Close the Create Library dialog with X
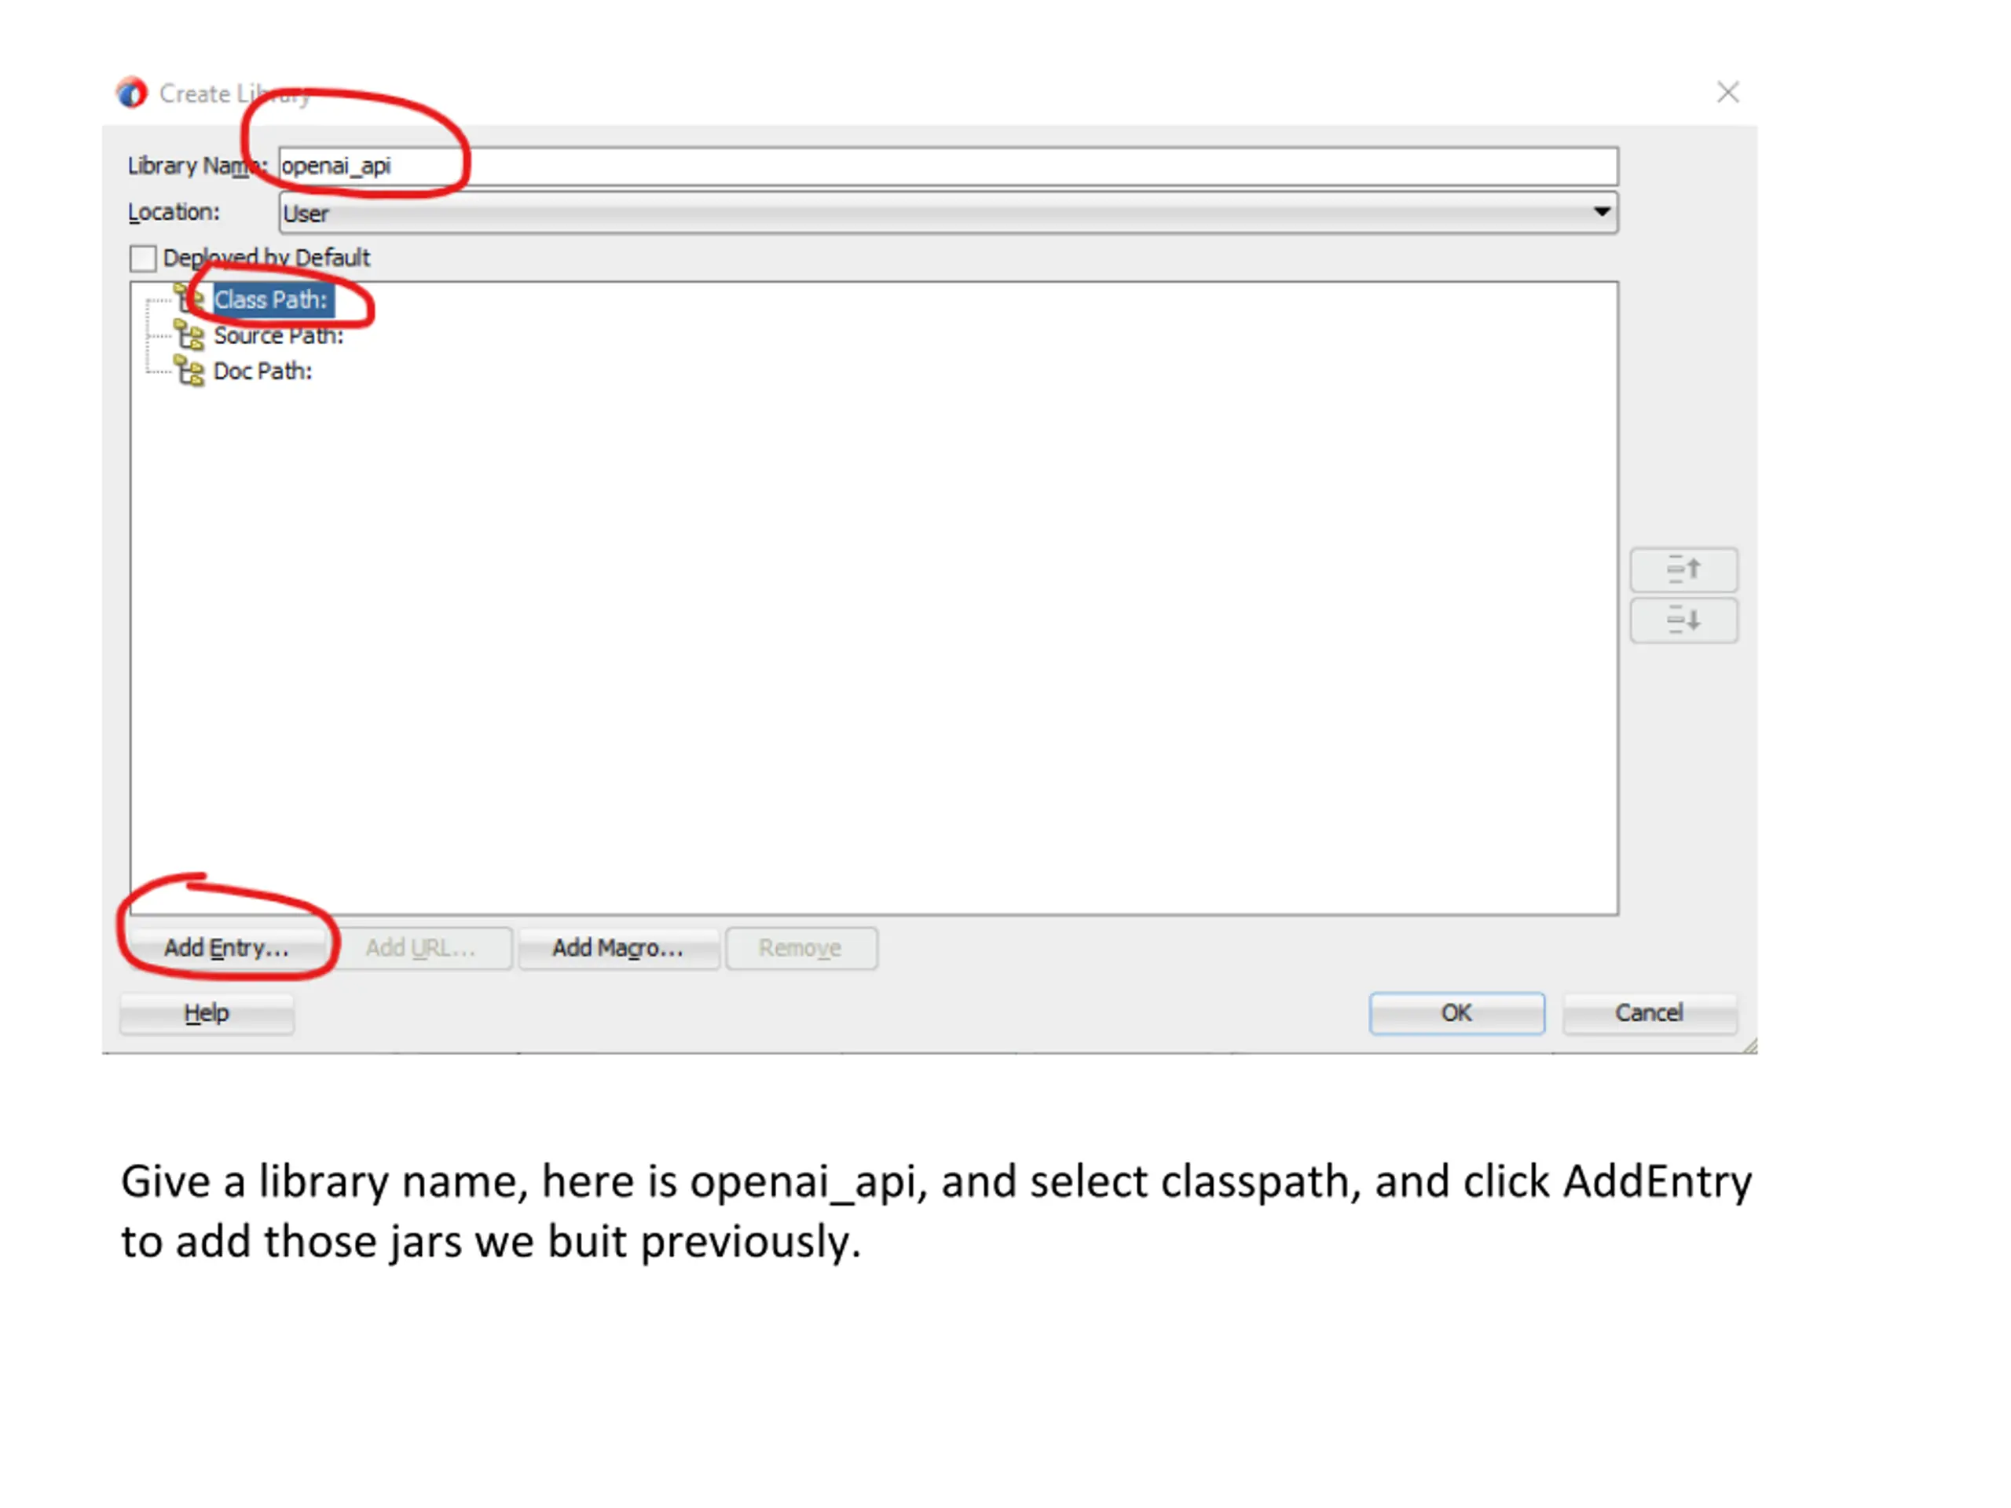2011x1508 pixels. click(1727, 93)
